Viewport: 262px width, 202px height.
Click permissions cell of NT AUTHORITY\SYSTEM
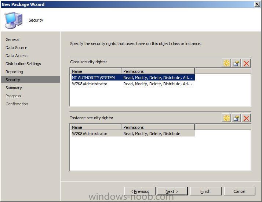pos(157,78)
